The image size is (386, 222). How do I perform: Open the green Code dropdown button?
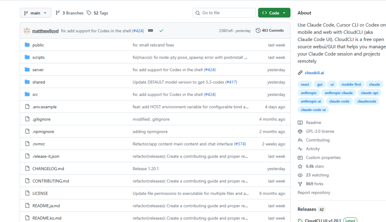click(x=274, y=13)
